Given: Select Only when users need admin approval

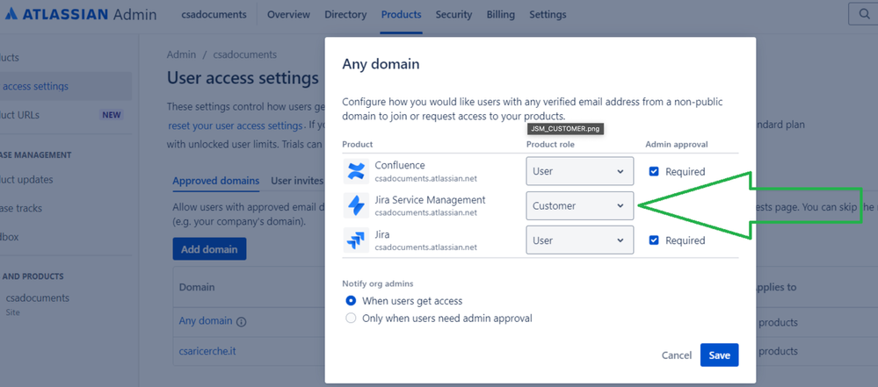Looking at the screenshot, I should click(351, 319).
